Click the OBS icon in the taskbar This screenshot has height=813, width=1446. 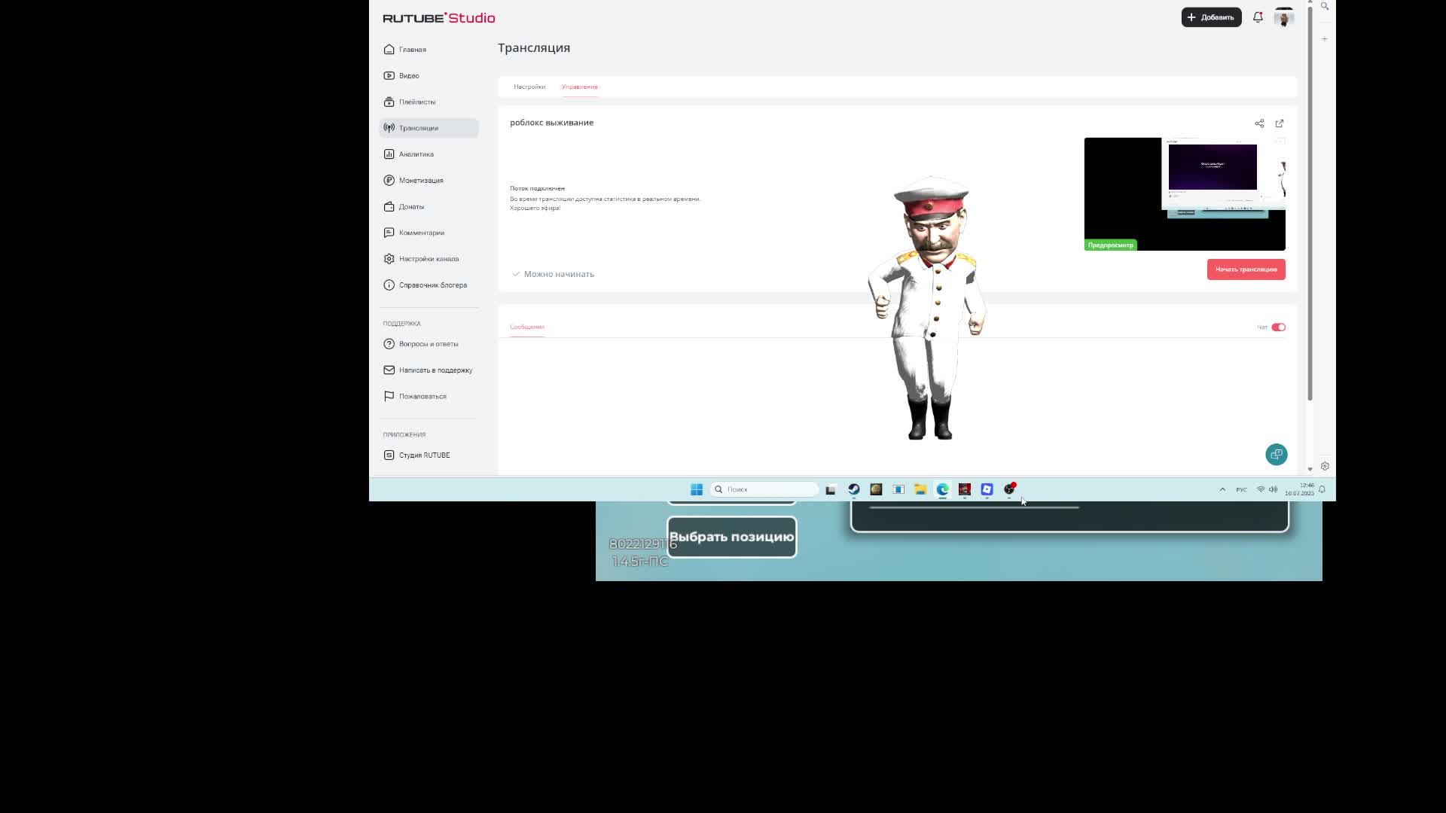(x=1009, y=489)
